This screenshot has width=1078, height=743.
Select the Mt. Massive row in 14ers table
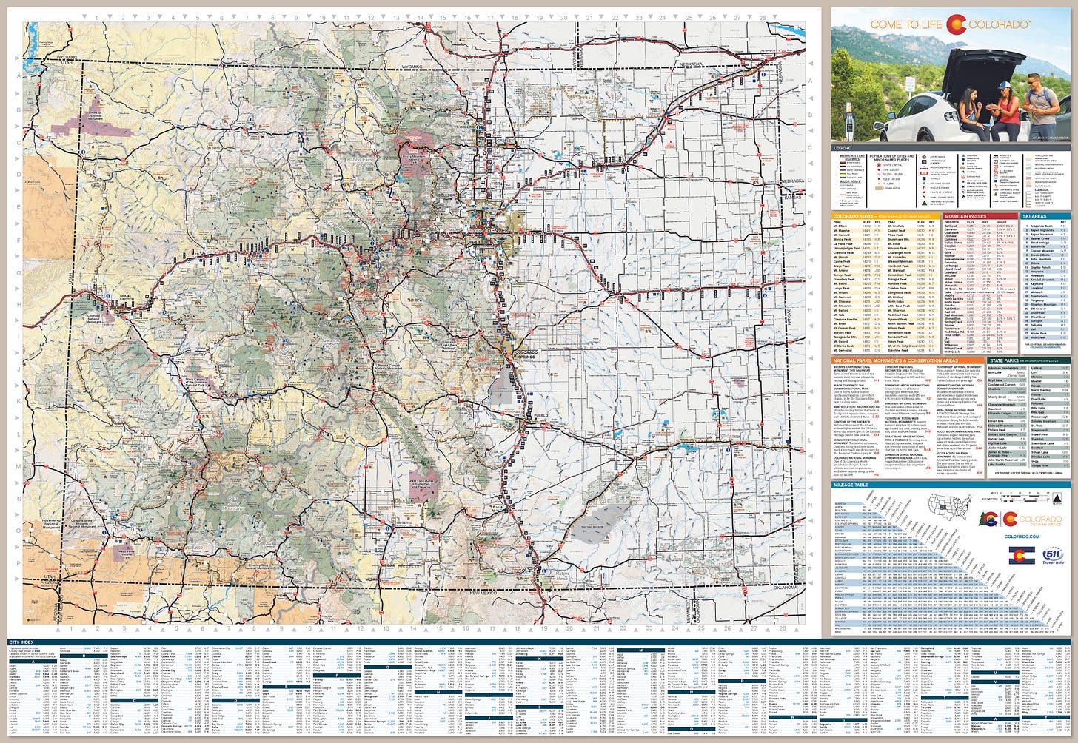pos(857,231)
